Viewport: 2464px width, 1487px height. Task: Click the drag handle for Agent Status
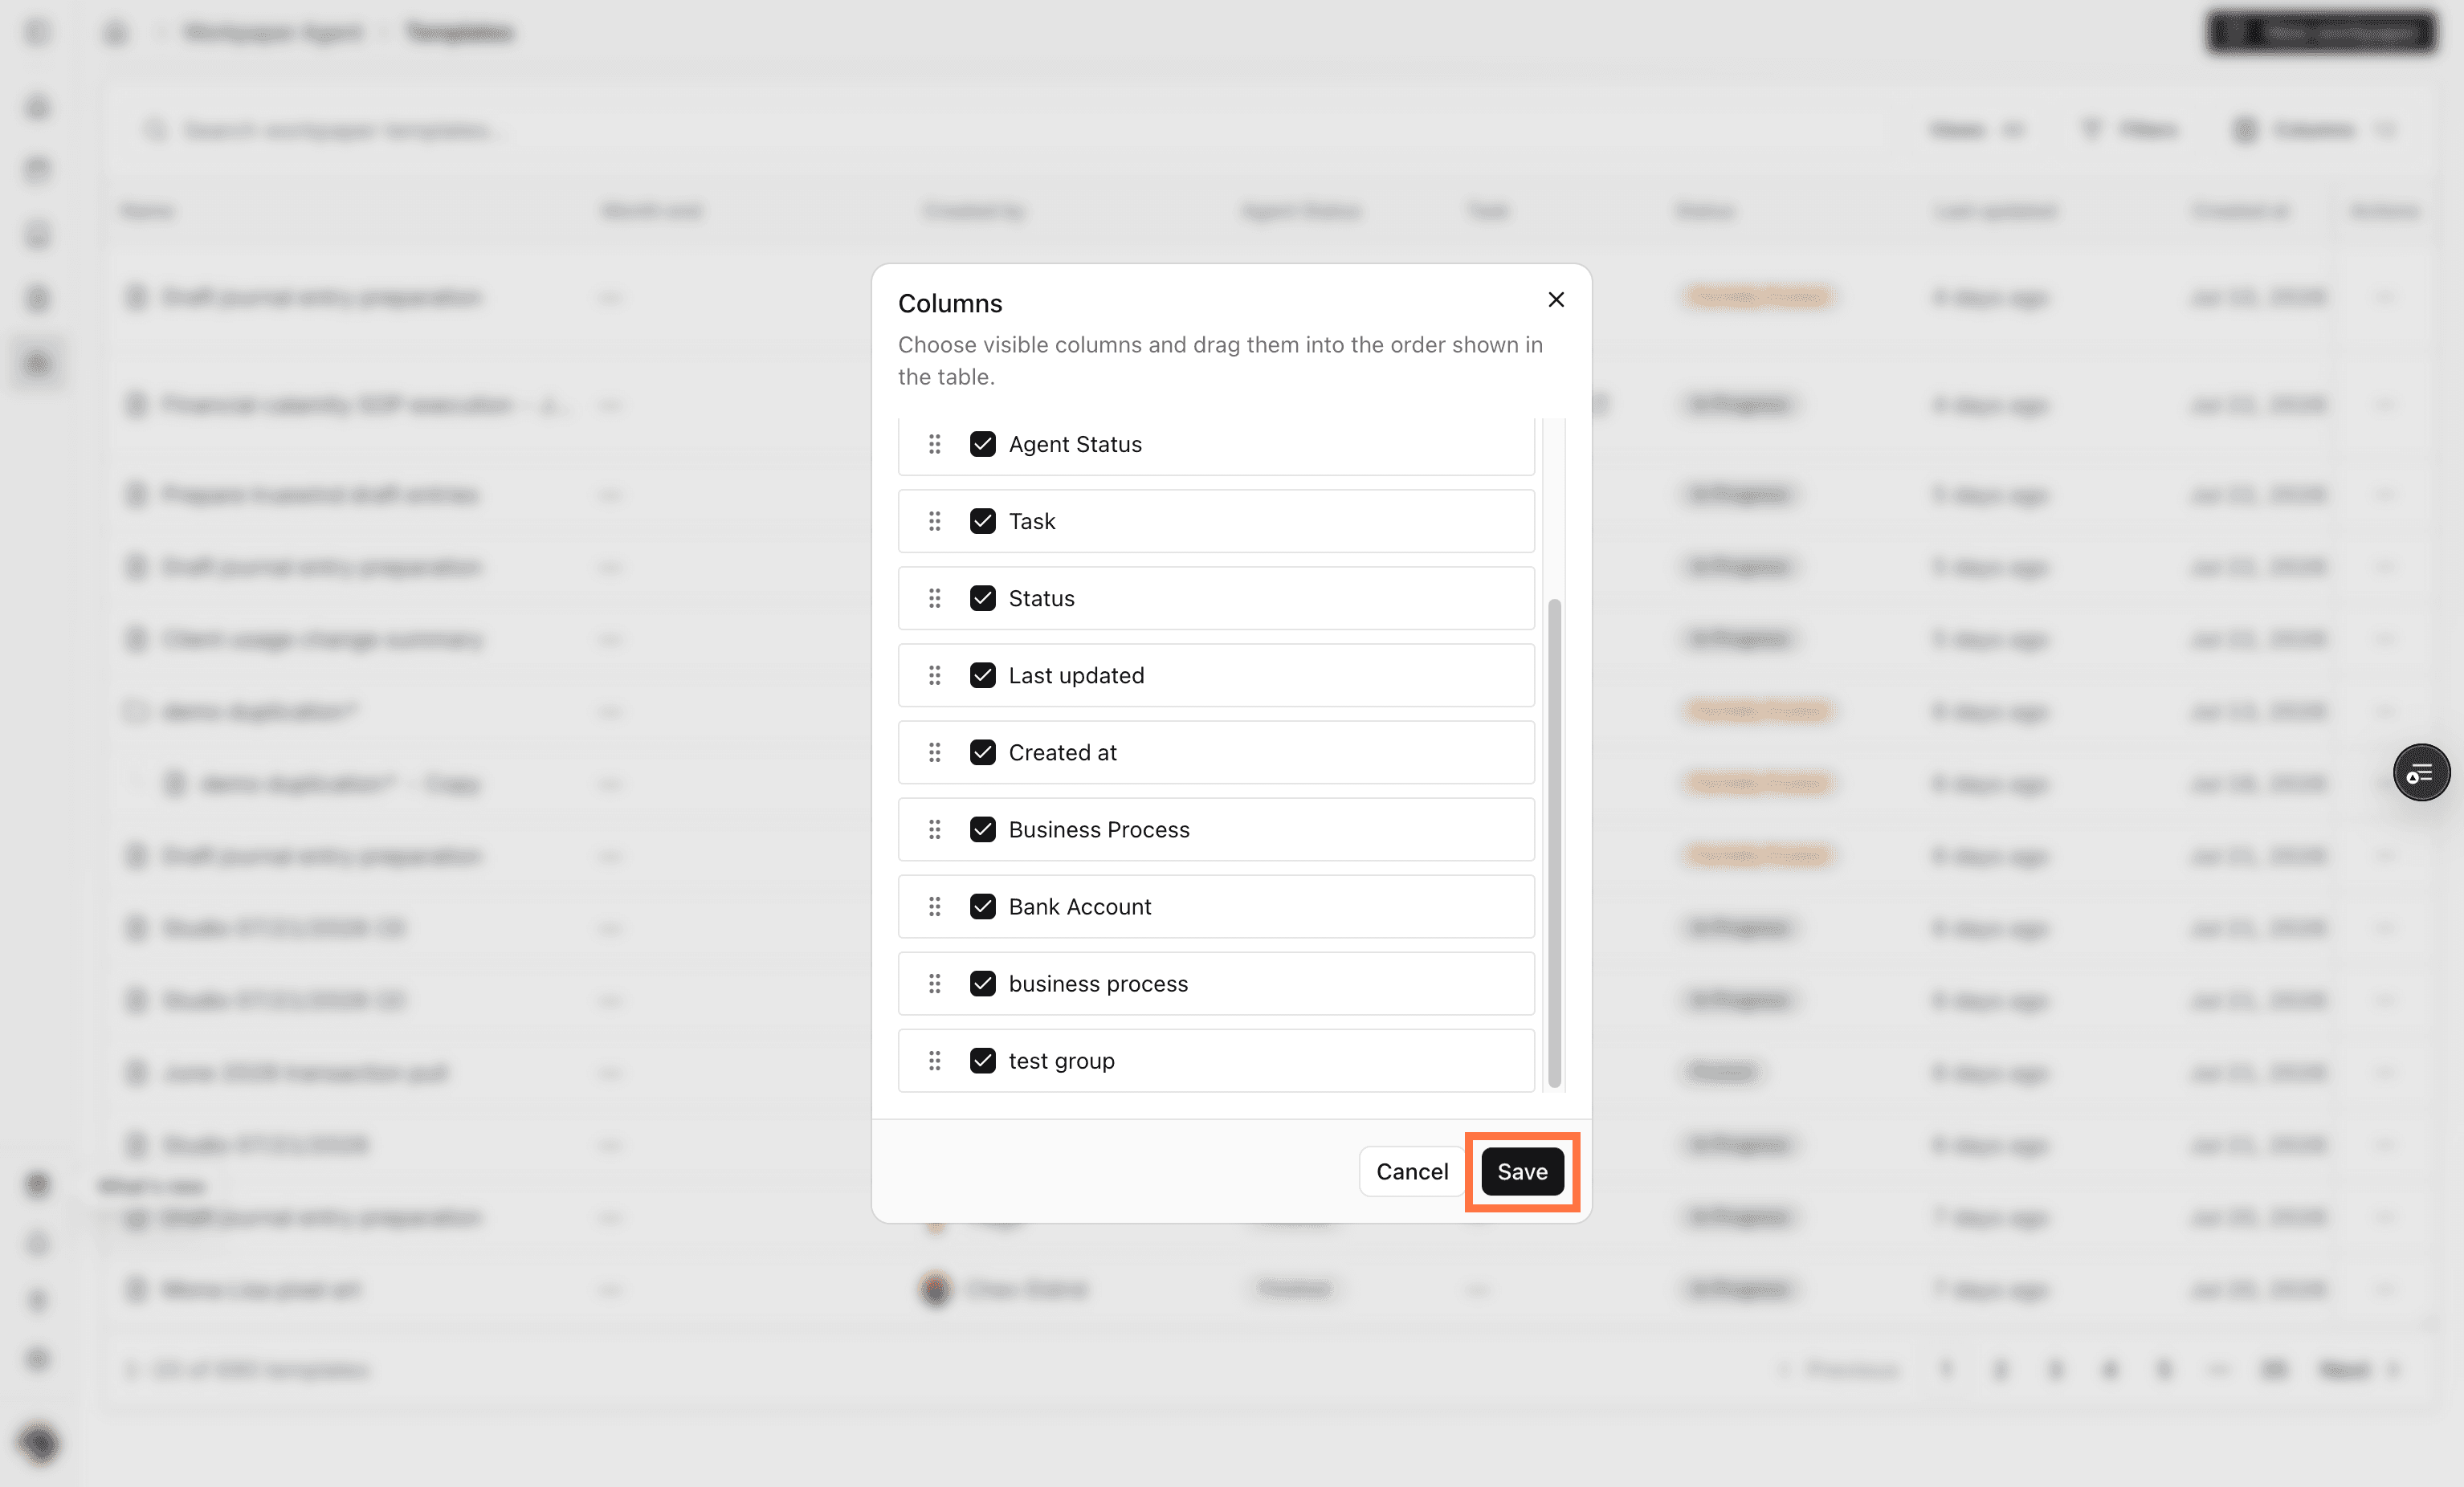click(x=934, y=444)
